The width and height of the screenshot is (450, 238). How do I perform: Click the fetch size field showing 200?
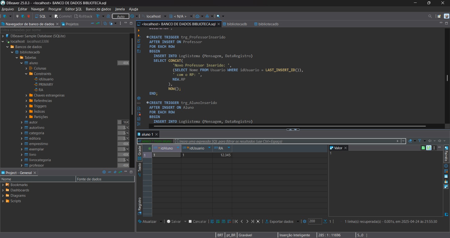(x=315, y=221)
